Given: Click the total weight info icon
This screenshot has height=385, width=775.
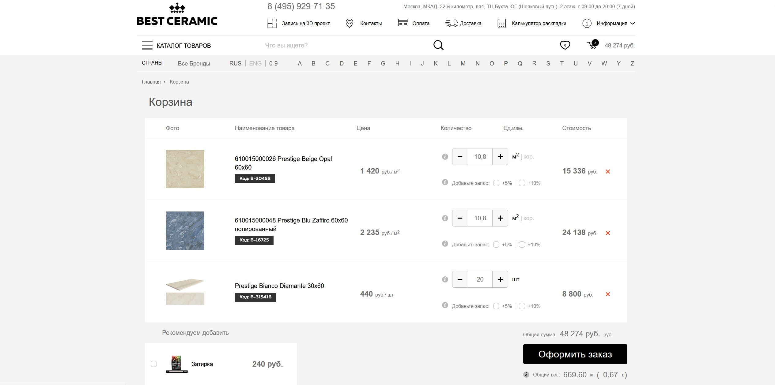Looking at the screenshot, I should tap(526, 375).
